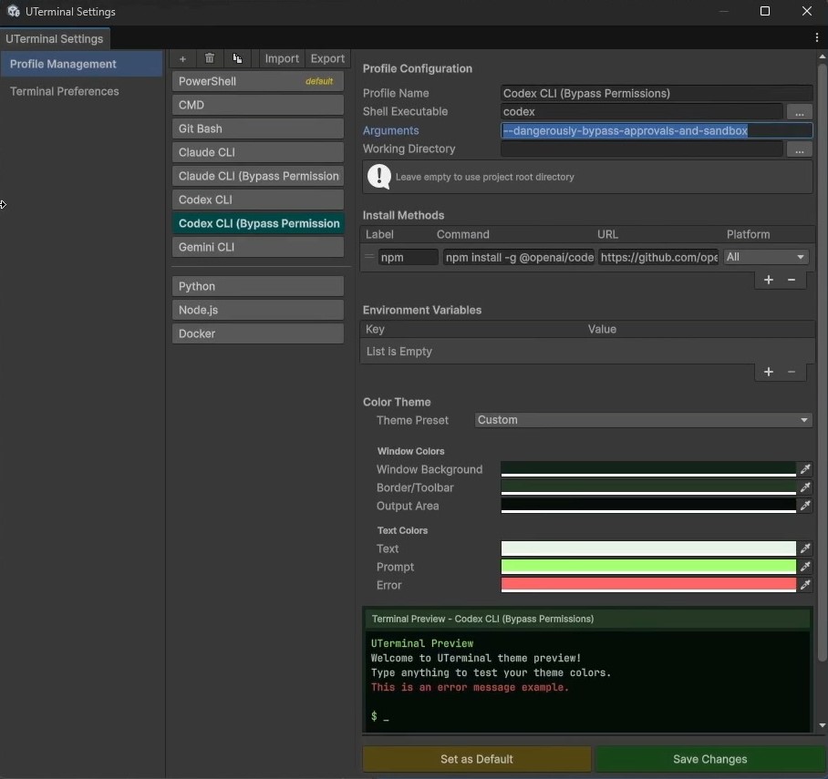Click the settings panel vertical scrollbar

point(822,362)
